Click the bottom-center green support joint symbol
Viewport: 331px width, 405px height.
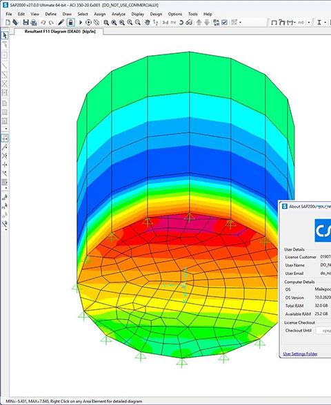click(182, 362)
